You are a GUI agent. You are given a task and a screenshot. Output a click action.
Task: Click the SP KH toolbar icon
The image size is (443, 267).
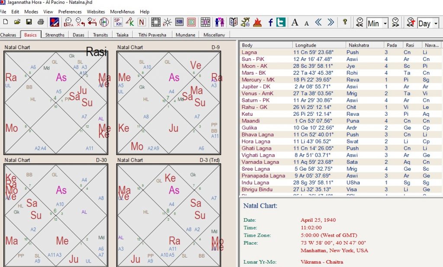118,22
